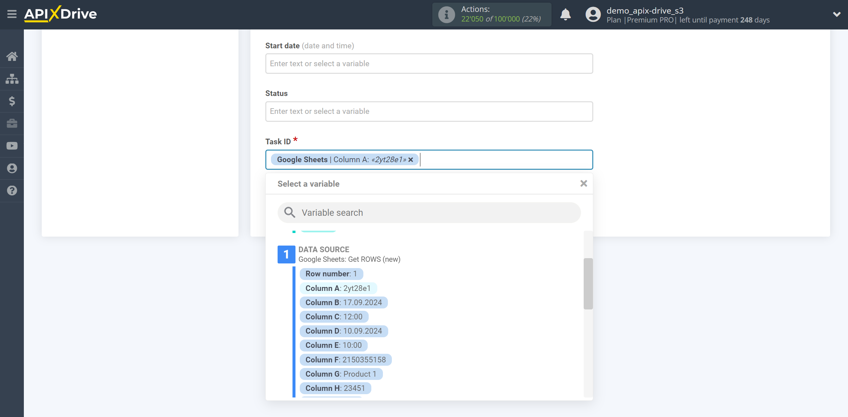Open the Actions info icon
This screenshot has height=417, width=848.
[446, 15]
